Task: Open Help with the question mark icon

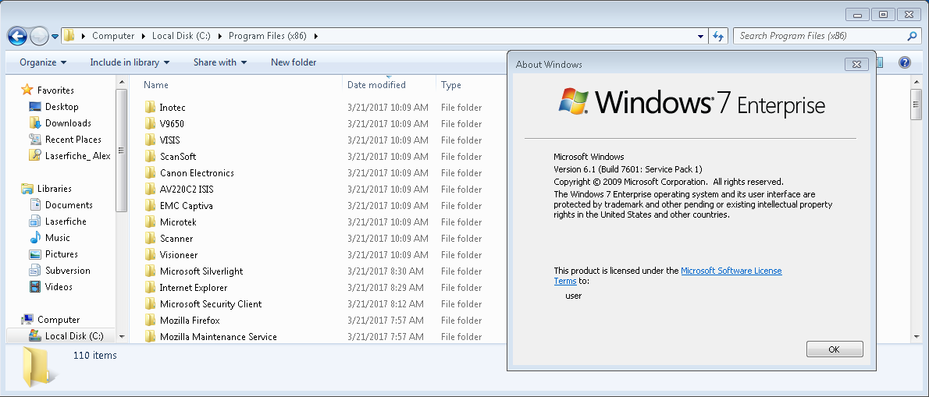Action: tap(904, 62)
